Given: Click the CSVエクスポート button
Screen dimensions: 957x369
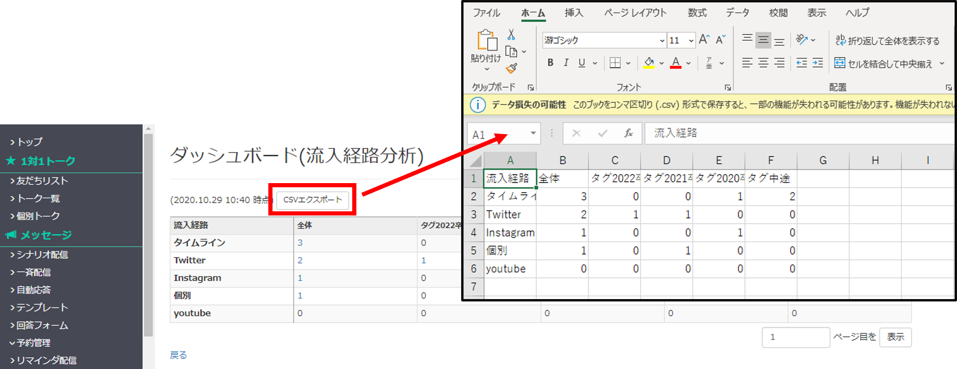Looking at the screenshot, I should point(312,200).
